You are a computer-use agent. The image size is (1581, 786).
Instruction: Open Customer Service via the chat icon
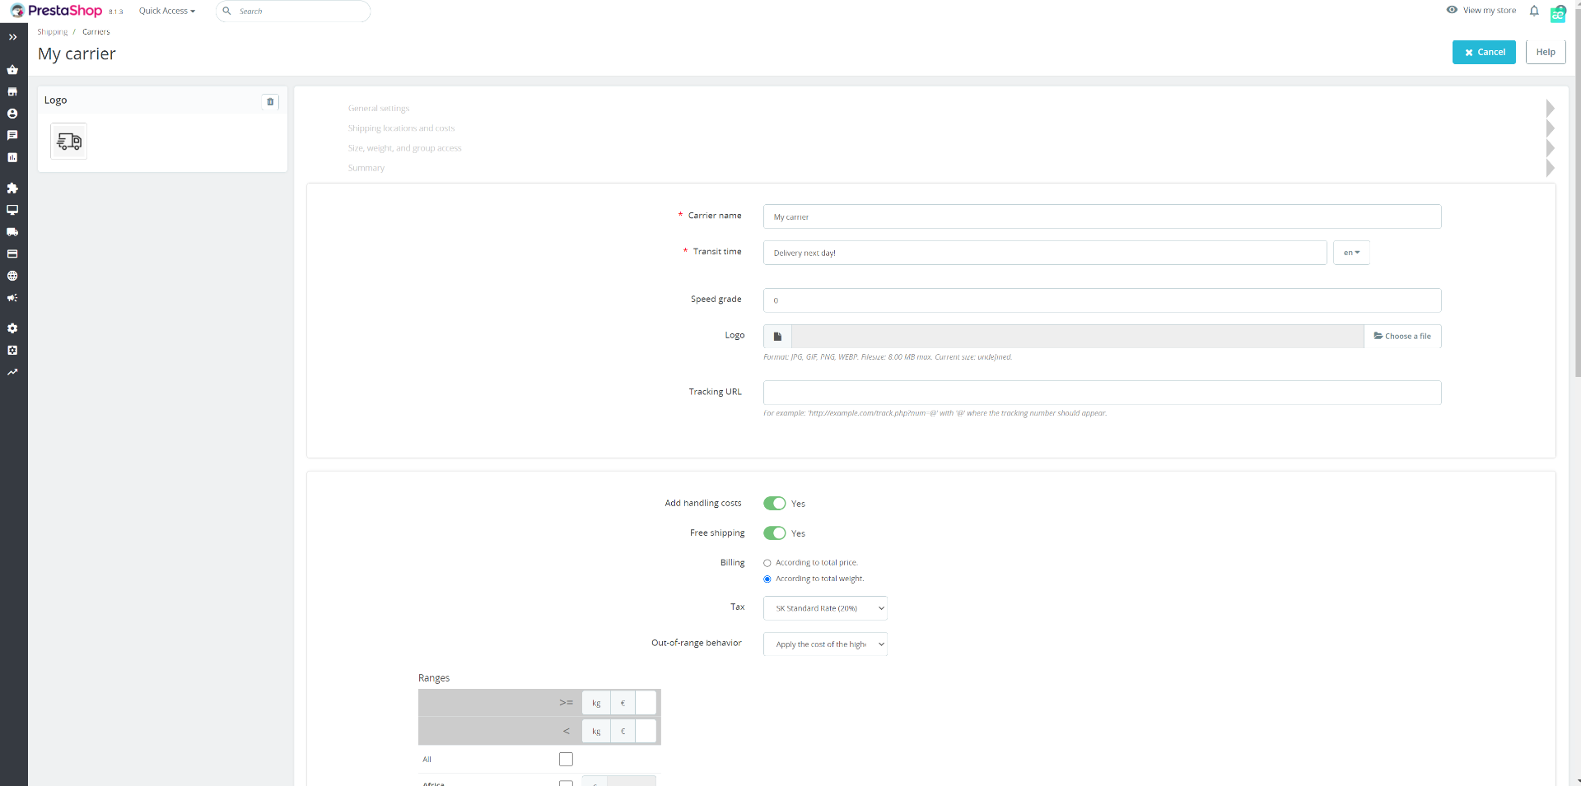coord(12,135)
